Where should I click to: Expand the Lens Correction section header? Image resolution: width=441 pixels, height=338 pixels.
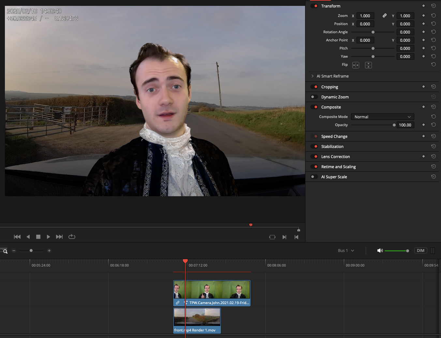335,157
